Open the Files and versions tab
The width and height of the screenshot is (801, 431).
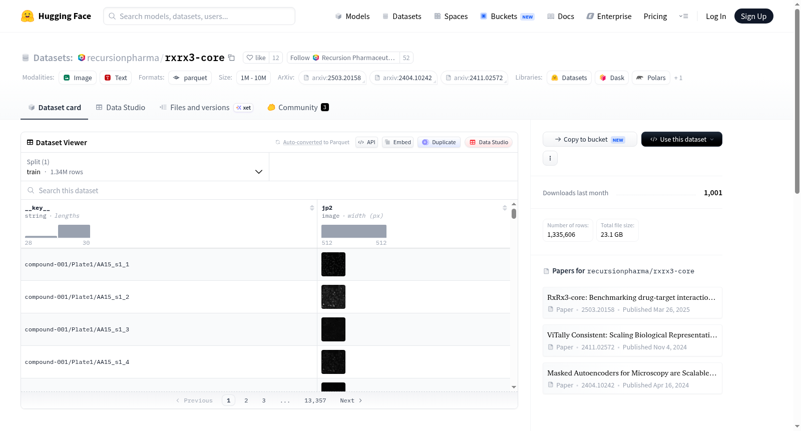(206, 107)
